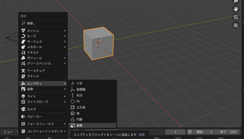Click the speaker icon beside スピーカー

pyautogui.click(x=23, y=116)
